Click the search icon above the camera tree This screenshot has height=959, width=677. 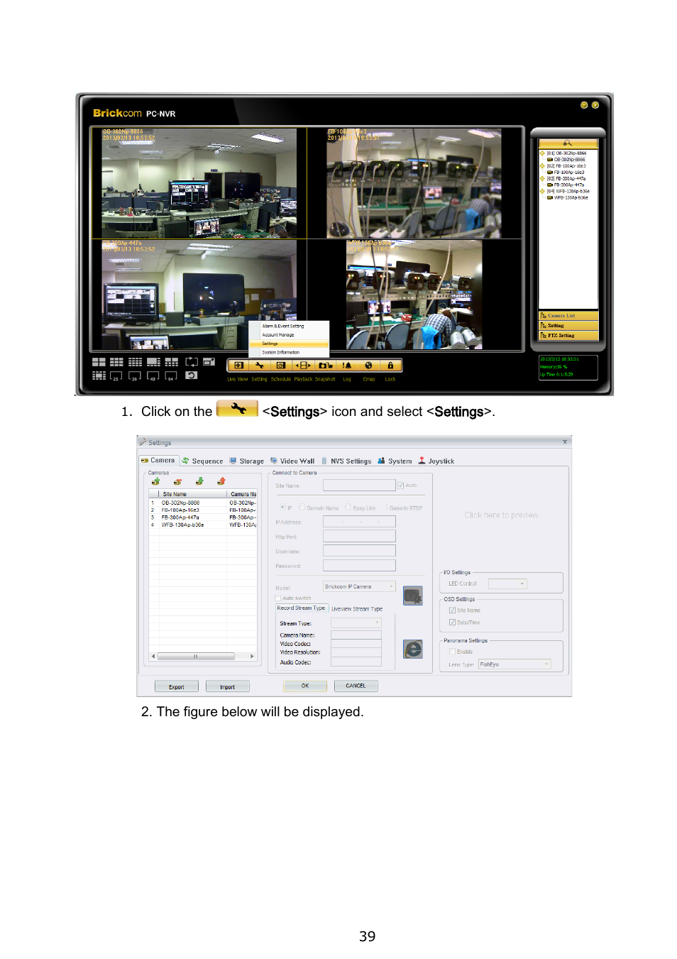[568, 143]
